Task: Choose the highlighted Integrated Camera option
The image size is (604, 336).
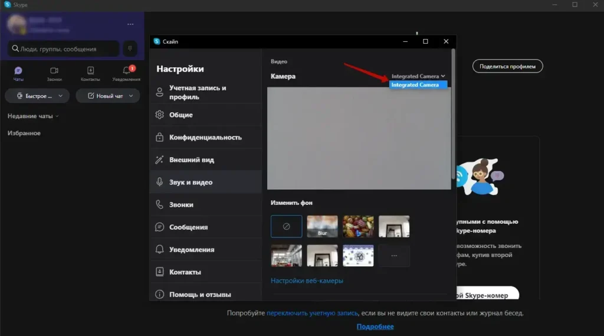Action: pyautogui.click(x=418, y=85)
